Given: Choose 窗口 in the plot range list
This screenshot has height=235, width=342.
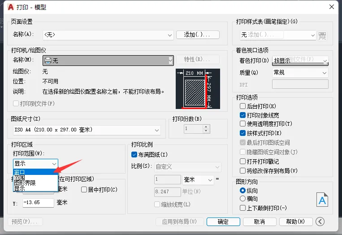Looking at the screenshot, I should tap(35, 172).
